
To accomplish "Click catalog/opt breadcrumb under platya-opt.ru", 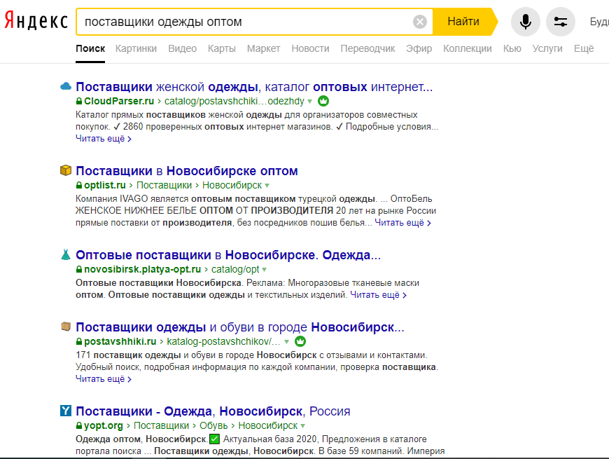I will tap(235, 269).
